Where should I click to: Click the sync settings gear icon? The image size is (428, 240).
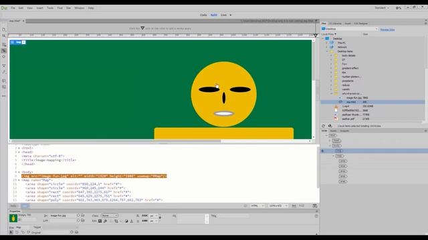(x=399, y=8)
